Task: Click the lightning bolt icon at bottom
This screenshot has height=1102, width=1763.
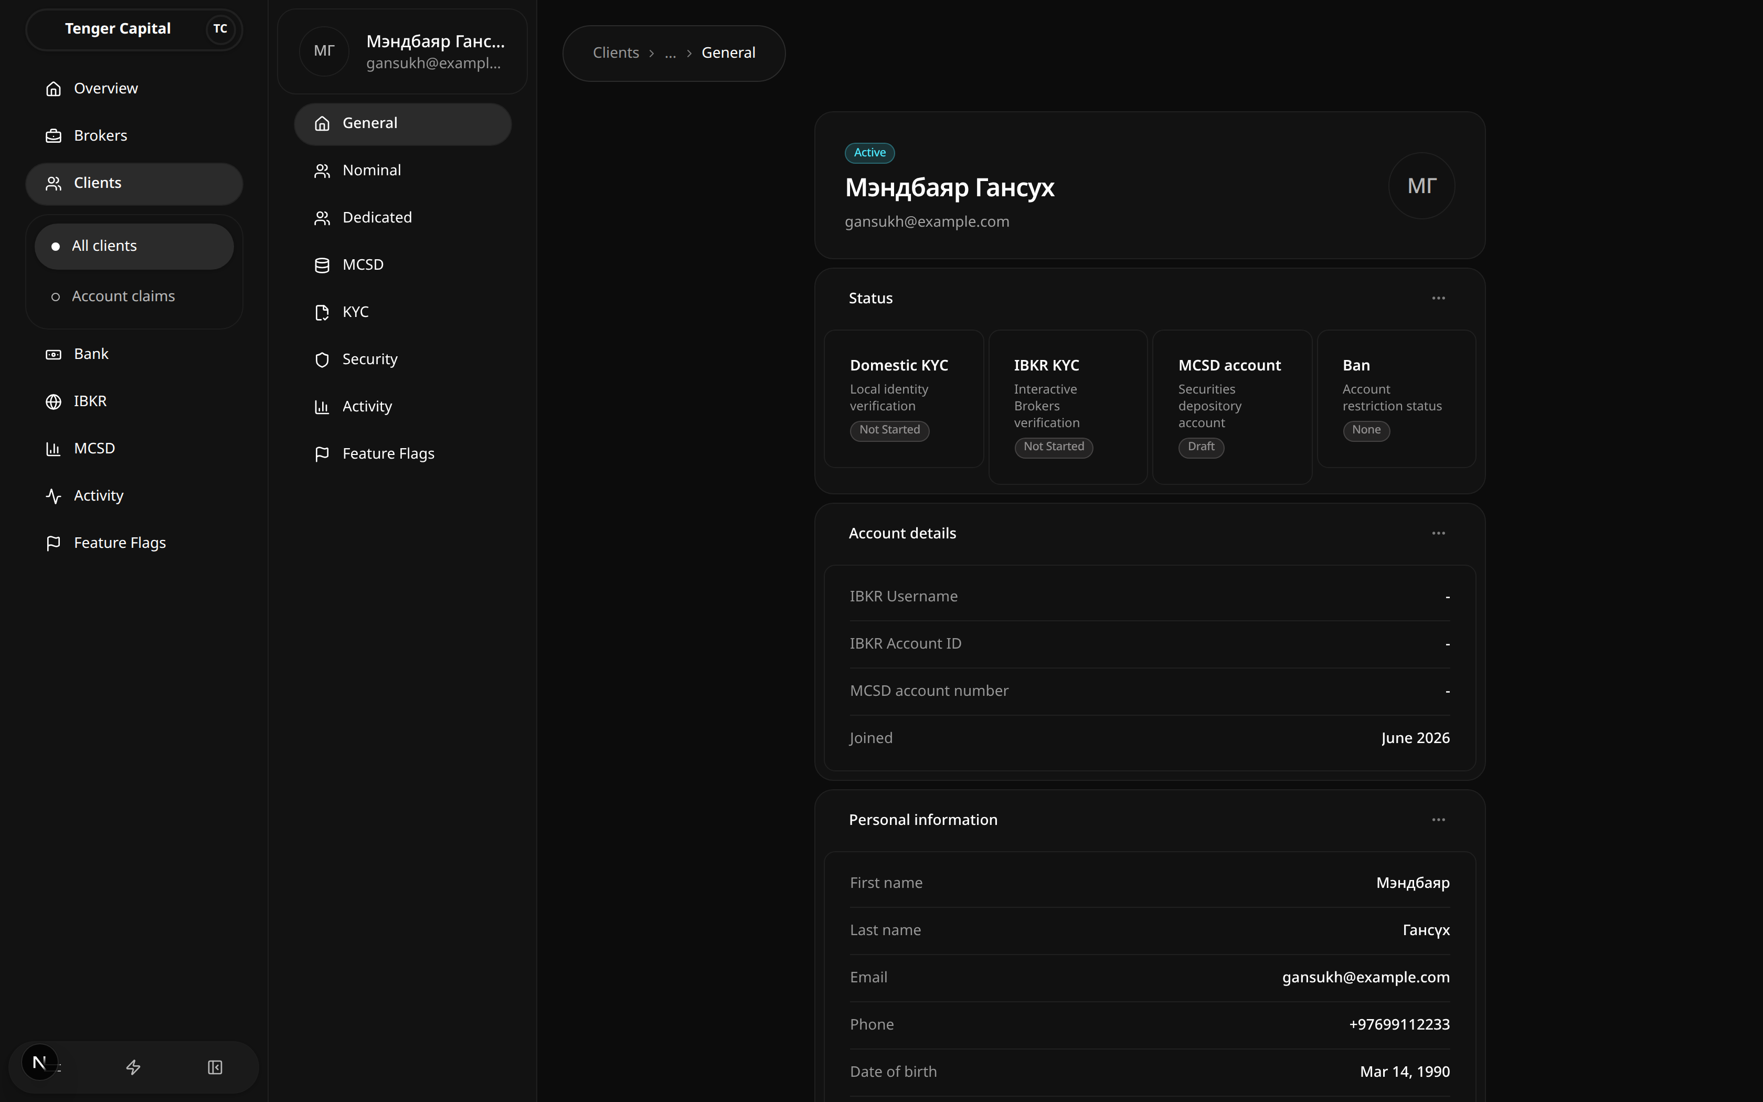Action: (x=133, y=1067)
